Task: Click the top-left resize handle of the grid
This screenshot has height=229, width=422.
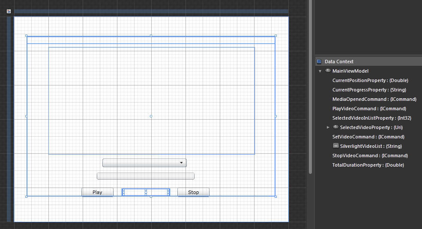Action: pyautogui.click(x=27, y=36)
